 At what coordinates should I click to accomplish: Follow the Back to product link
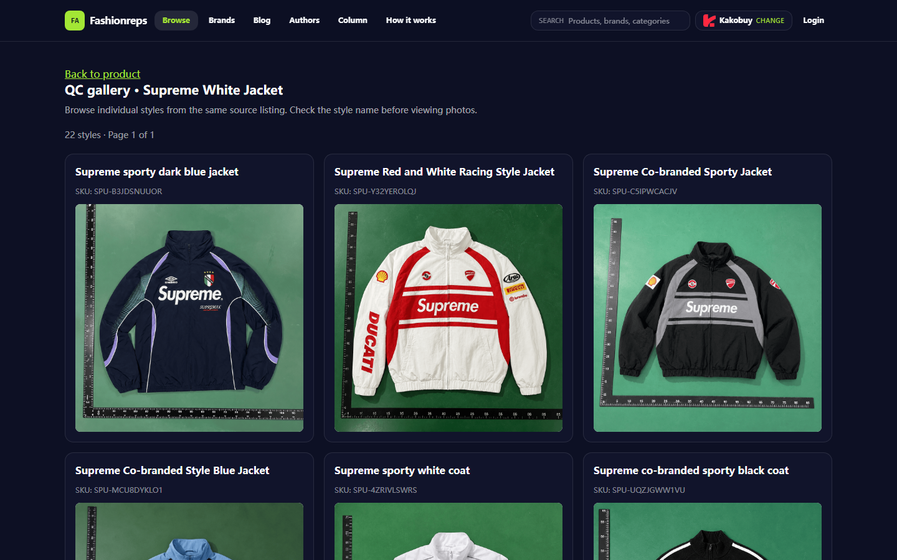(103, 74)
